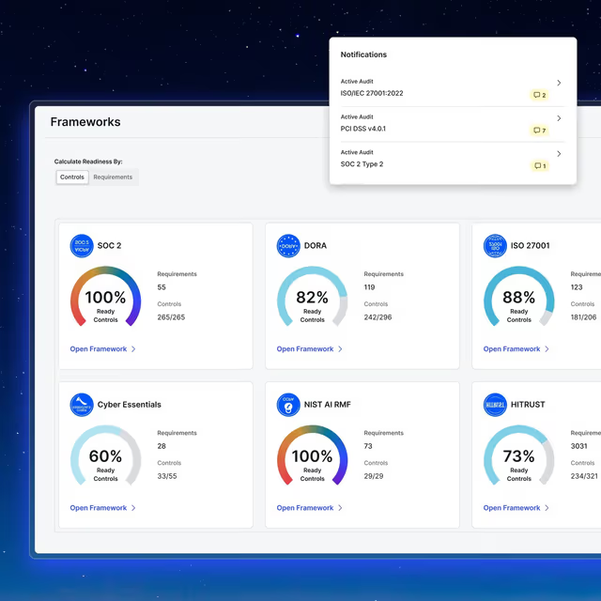Image resolution: width=601 pixels, height=601 pixels.
Task: Click the Cyber Essentials badge icon
Action: (x=82, y=405)
